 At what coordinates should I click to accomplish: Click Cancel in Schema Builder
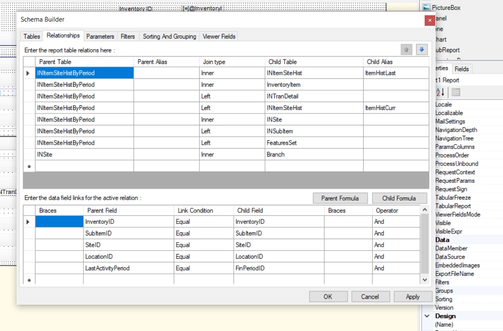(370, 297)
